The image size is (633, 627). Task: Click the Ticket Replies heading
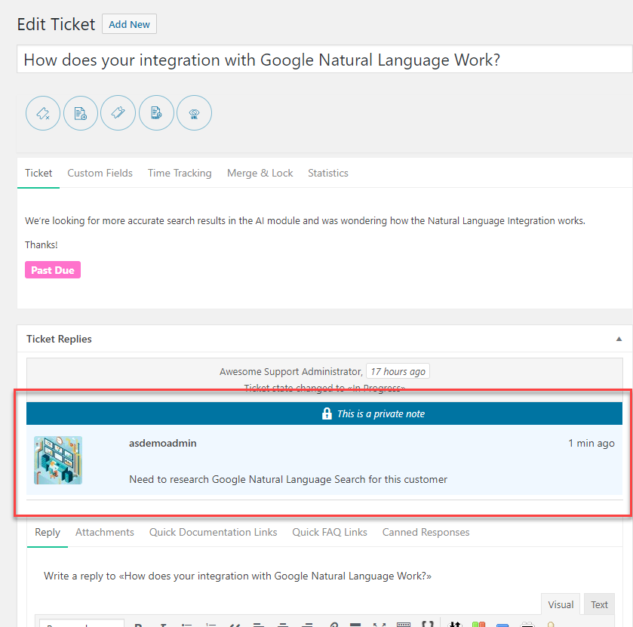point(59,339)
